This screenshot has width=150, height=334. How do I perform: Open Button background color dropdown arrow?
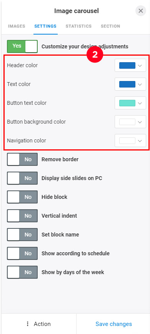tap(140, 122)
